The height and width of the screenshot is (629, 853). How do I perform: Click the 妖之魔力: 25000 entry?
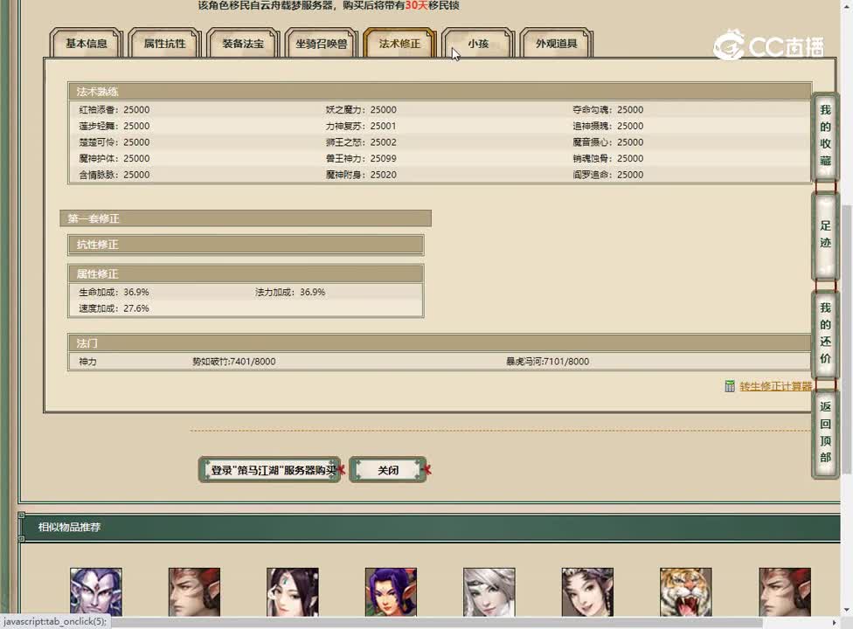(x=361, y=109)
